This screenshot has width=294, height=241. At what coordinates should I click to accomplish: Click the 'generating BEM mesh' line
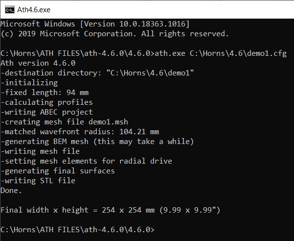pos(97,142)
